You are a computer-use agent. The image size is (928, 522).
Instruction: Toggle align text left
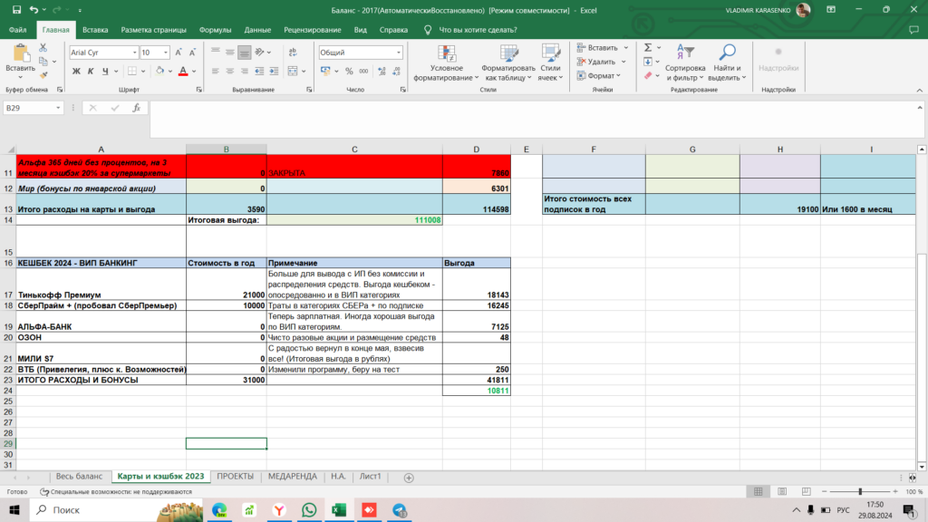click(x=216, y=71)
